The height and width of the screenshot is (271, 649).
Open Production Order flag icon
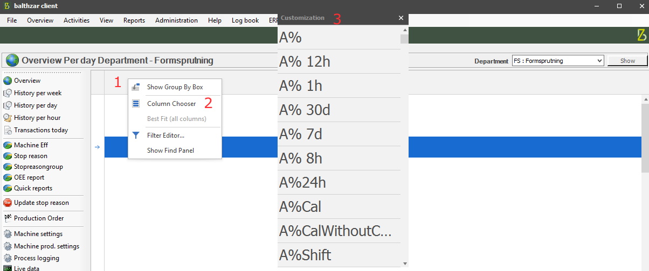click(x=8, y=218)
